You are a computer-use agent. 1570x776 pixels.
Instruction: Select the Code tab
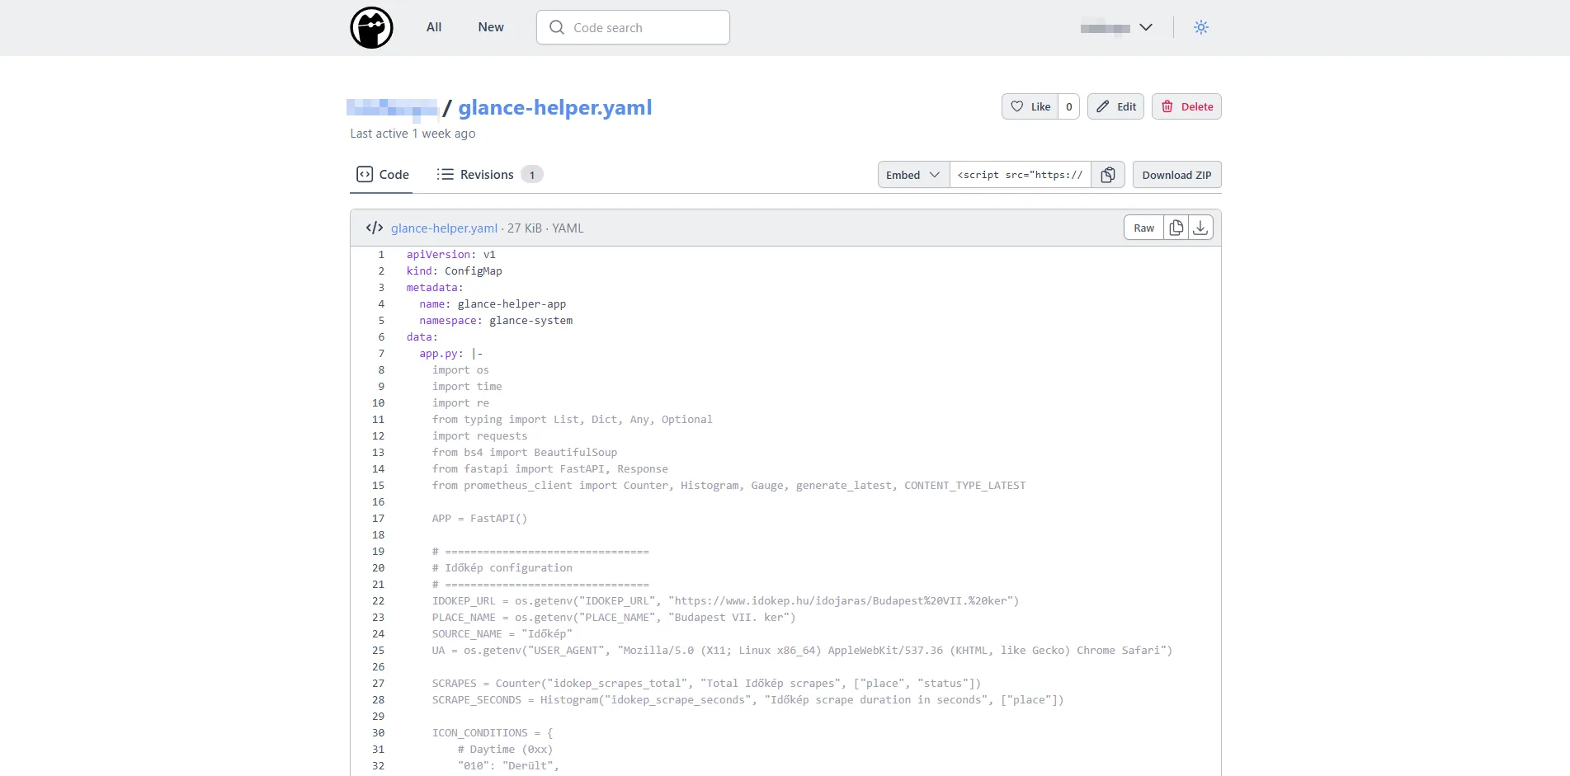381,174
